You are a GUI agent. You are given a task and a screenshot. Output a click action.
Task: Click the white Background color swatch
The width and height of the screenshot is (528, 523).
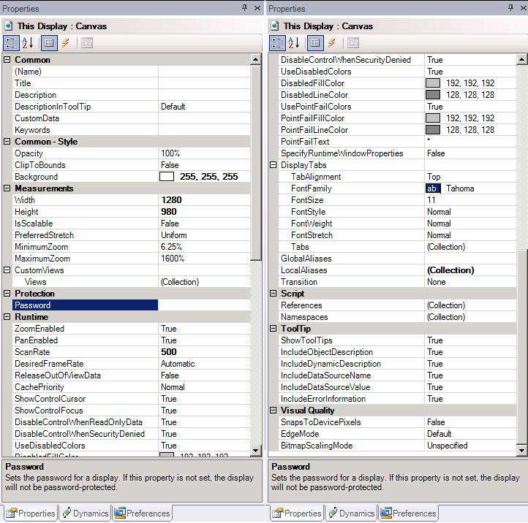(x=167, y=177)
